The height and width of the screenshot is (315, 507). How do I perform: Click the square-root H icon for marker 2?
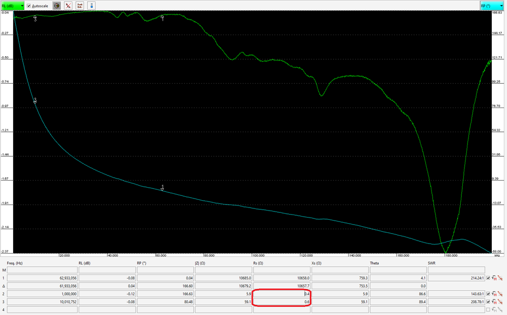click(494, 294)
